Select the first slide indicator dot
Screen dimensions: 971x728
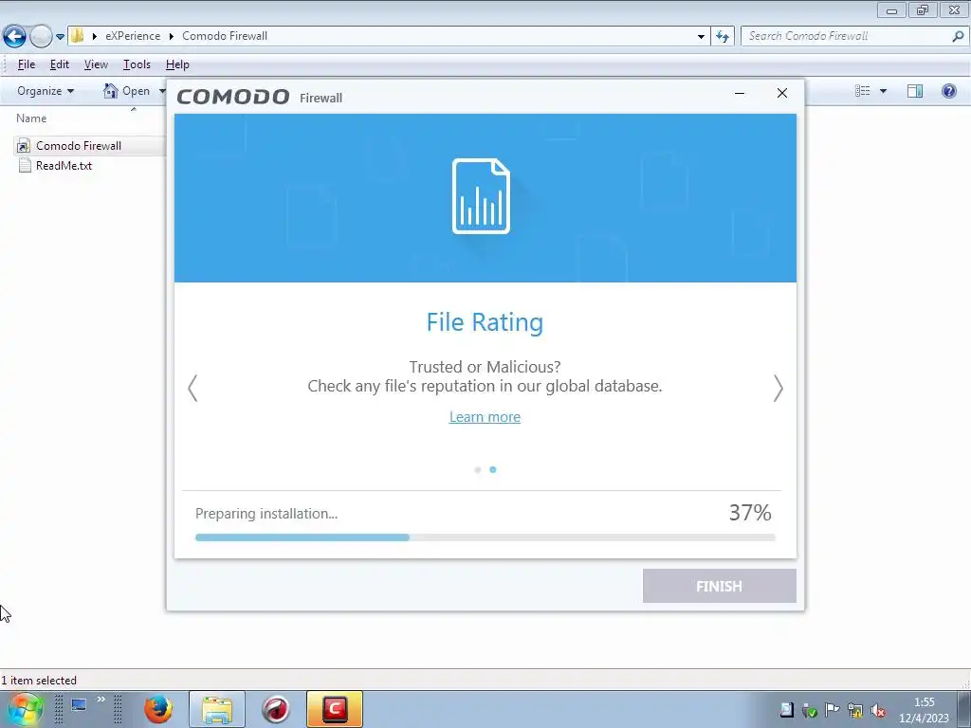coord(478,470)
